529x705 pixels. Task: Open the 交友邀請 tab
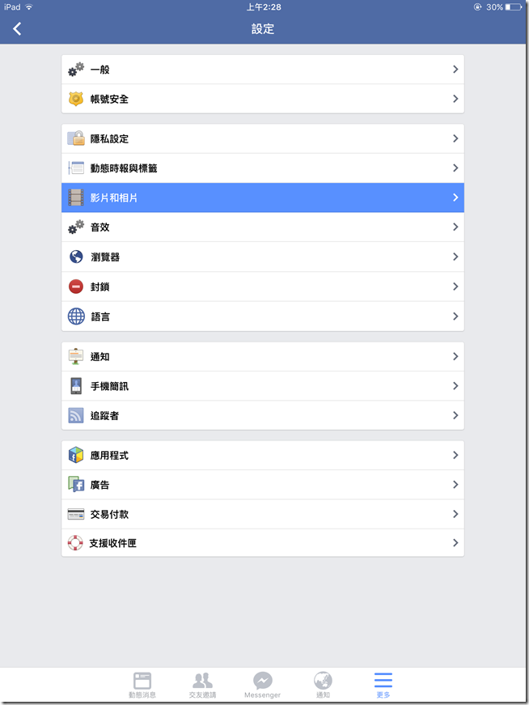point(203,685)
